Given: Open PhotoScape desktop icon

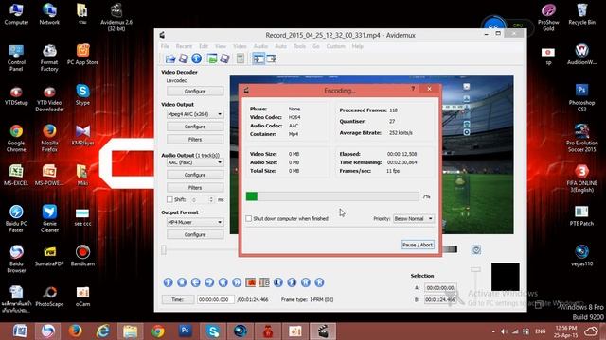Looking at the screenshot, I should pyautogui.click(x=49, y=297).
